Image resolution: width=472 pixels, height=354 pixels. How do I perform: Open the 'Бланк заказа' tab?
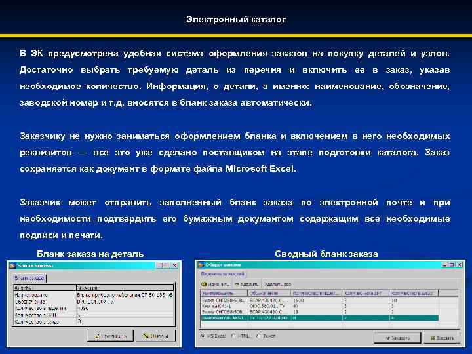29,278
